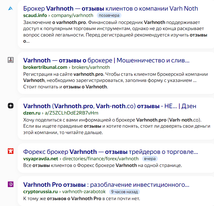
Task: Click the 'позавчера' date badge
Action: pyautogui.click(x=109, y=15)
